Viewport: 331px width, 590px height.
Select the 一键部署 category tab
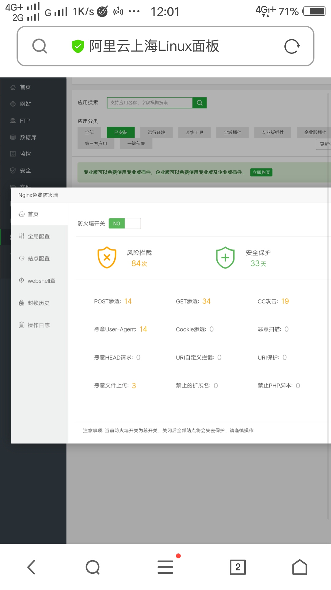coord(136,144)
